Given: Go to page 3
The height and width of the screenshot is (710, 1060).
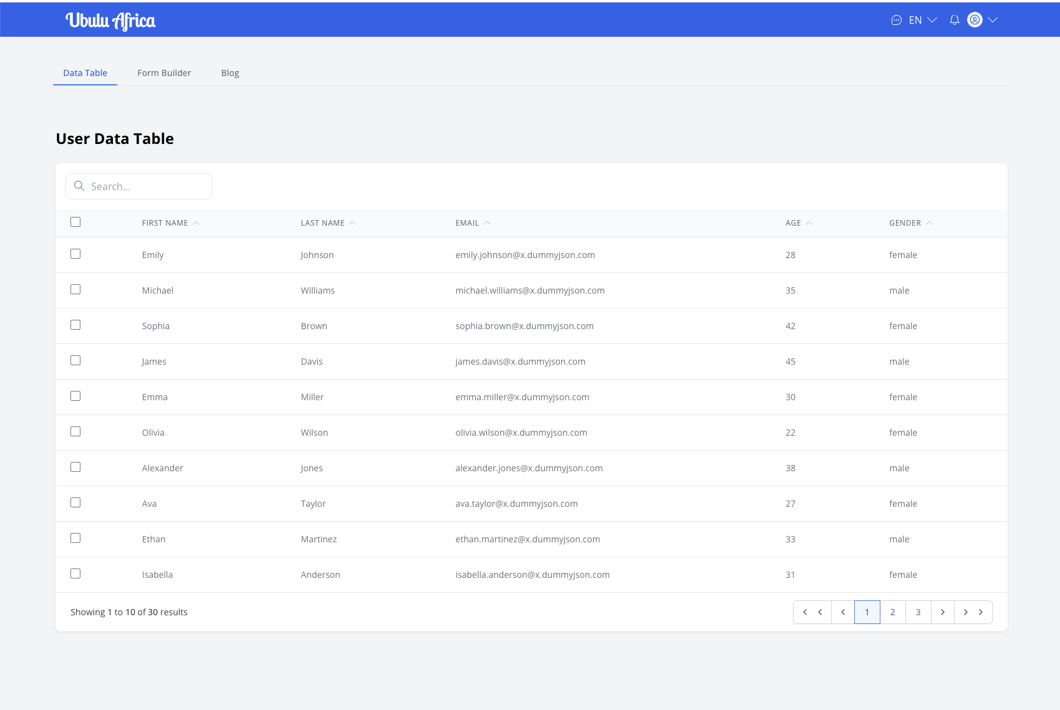Looking at the screenshot, I should 918,612.
